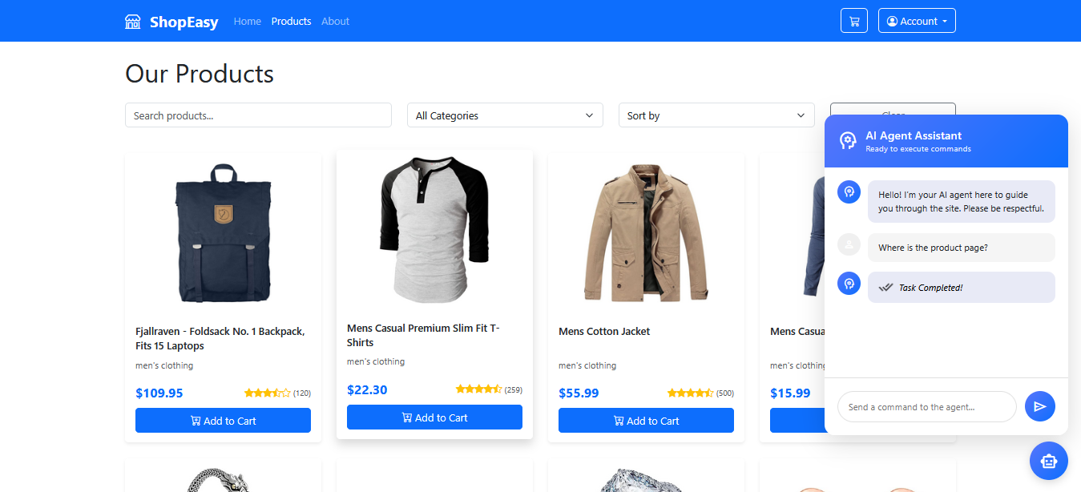Expand the All Categories dropdown

pyautogui.click(x=505, y=115)
